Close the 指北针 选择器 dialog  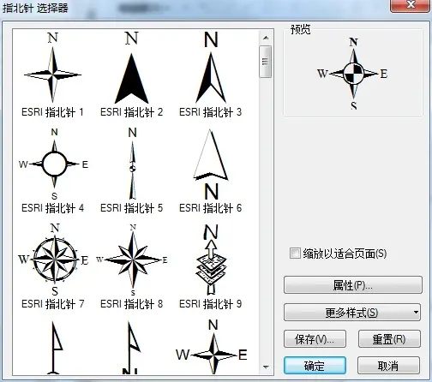pos(411,5)
